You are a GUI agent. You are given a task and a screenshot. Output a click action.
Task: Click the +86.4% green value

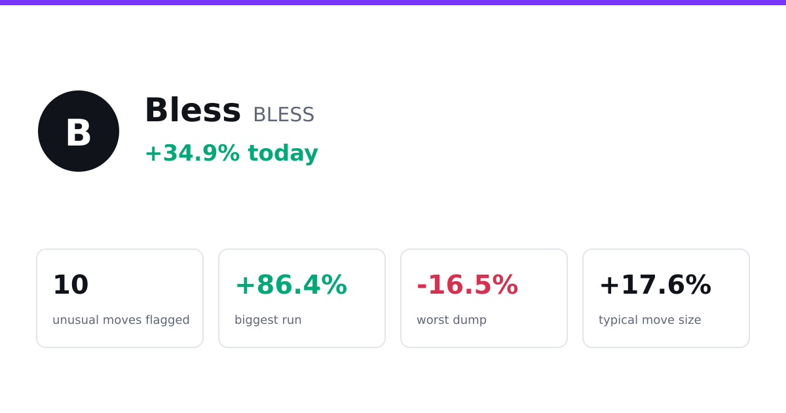(x=291, y=285)
